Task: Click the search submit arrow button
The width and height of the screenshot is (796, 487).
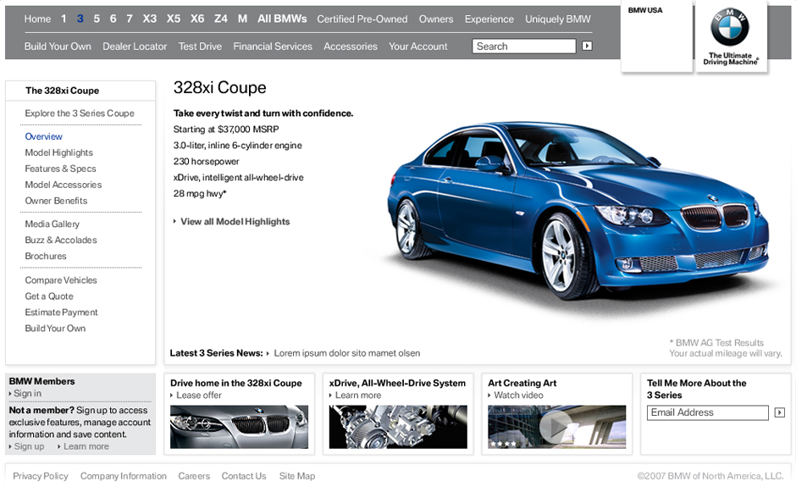Action: pos(587,46)
